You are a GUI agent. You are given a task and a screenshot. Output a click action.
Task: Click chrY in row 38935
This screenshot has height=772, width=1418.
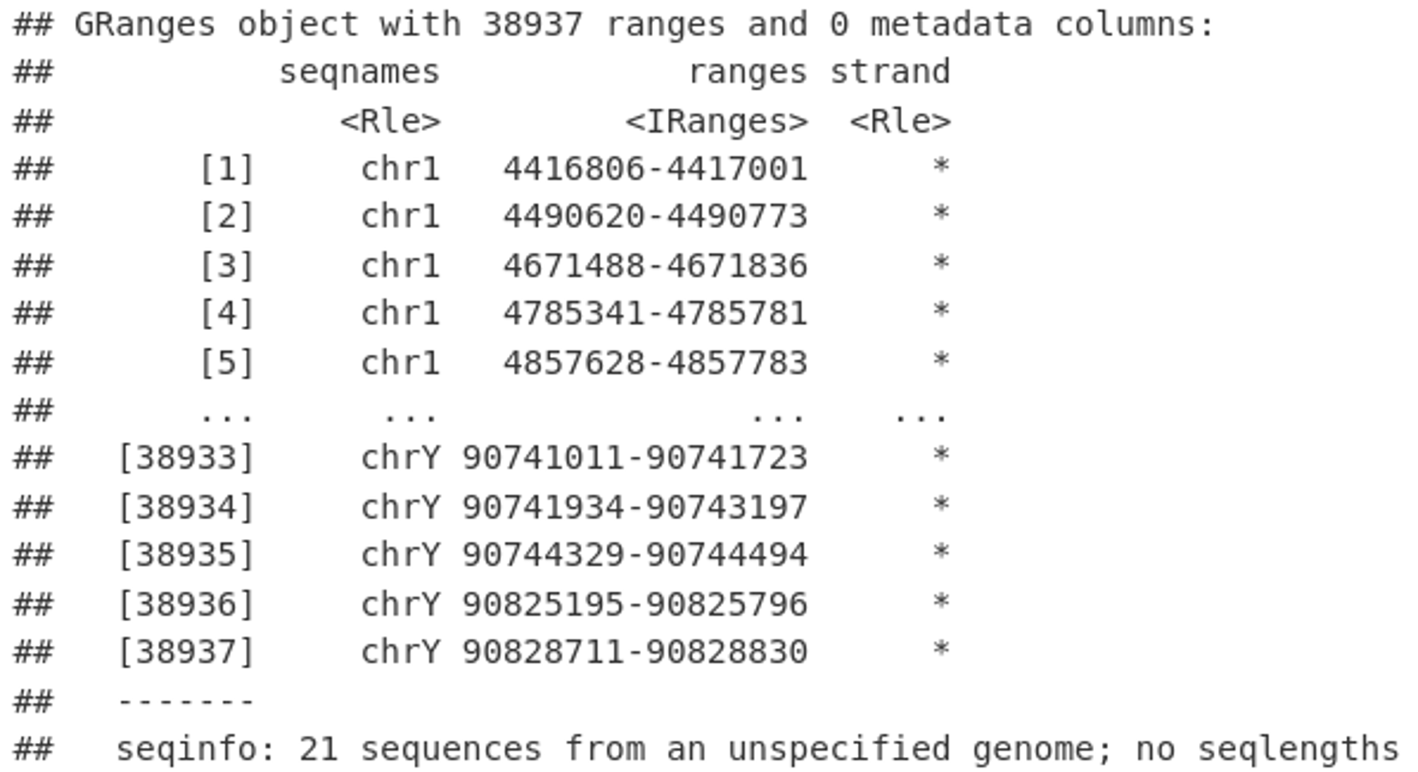pos(401,555)
